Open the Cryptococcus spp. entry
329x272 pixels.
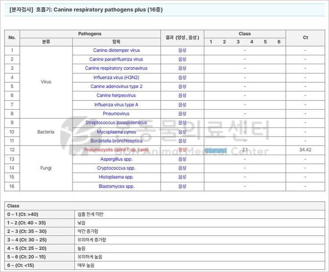point(116,168)
